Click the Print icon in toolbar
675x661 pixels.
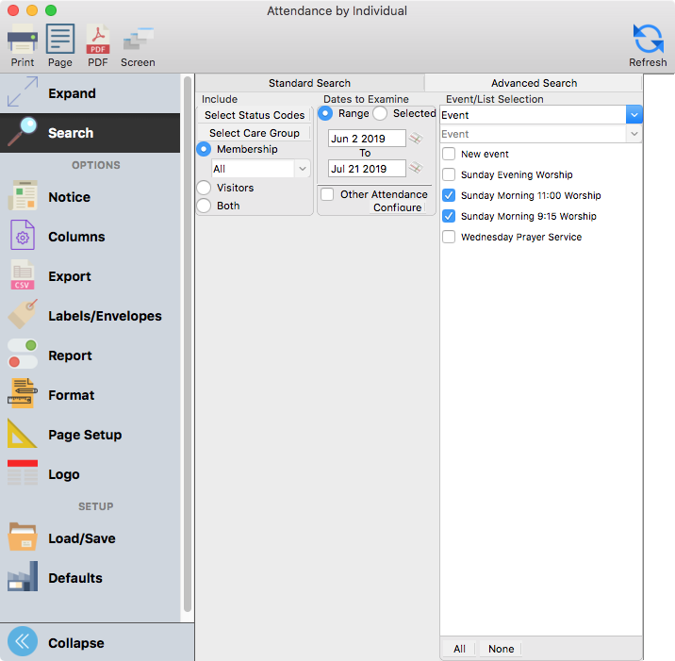tap(23, 40)
